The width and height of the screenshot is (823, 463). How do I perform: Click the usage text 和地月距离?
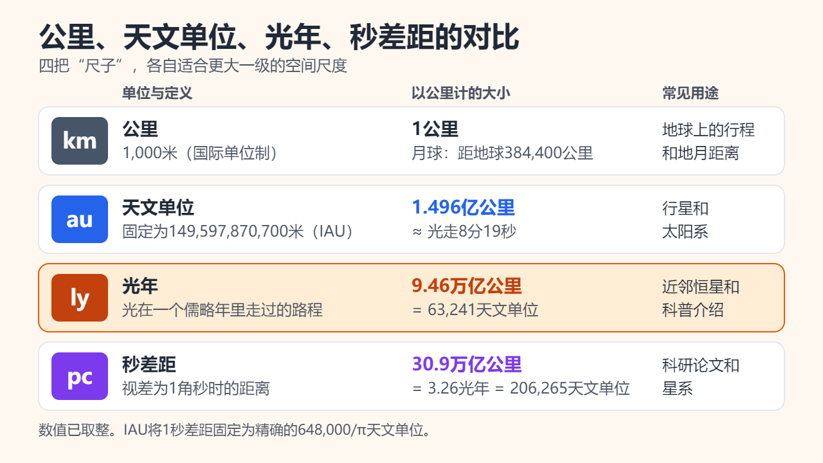[701, 153]
